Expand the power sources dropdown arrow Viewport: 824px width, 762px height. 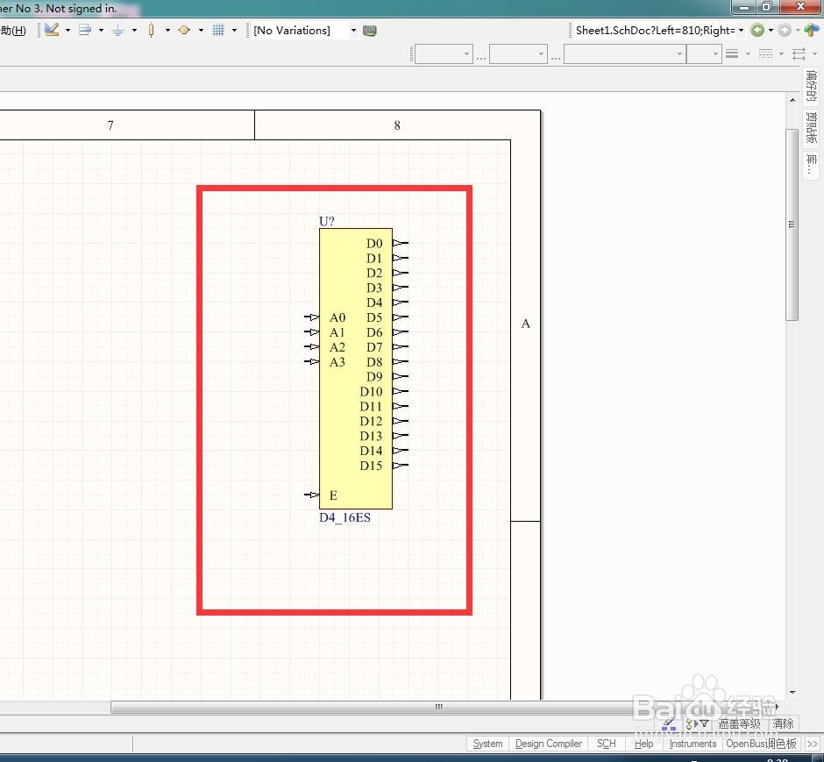point(134,31)
